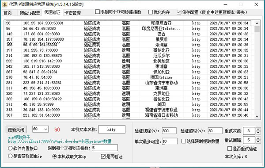Select row with IP 36.66.43.65:8080

pos(128,28)
